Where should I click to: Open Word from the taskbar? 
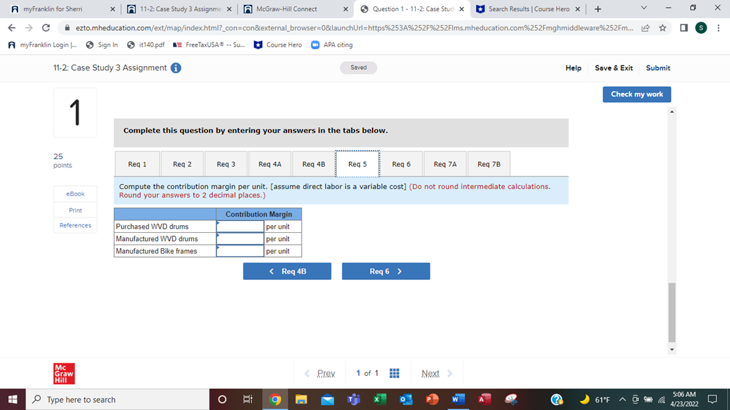[457, 399]
